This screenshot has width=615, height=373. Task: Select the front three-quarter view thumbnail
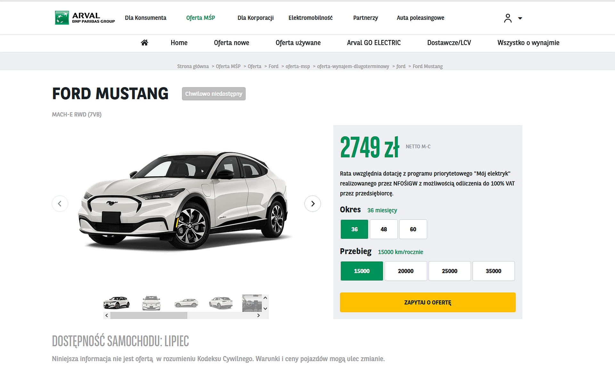click(x=116, y=303)
